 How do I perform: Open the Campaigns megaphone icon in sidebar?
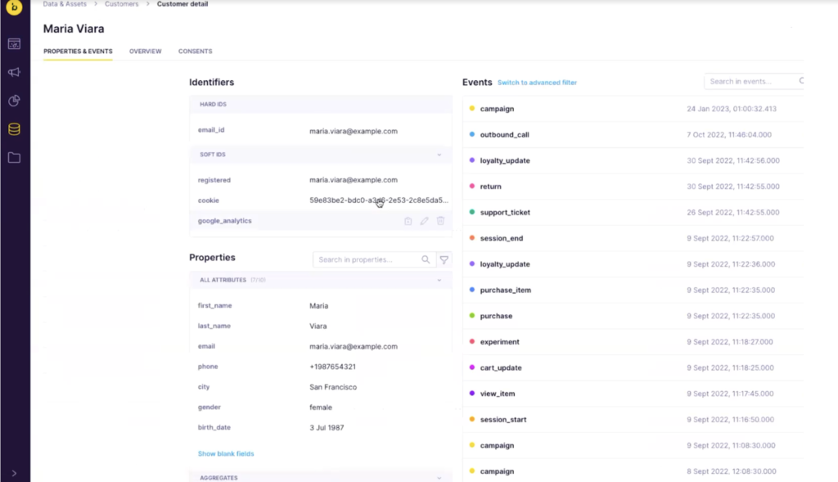coord(13,72)
